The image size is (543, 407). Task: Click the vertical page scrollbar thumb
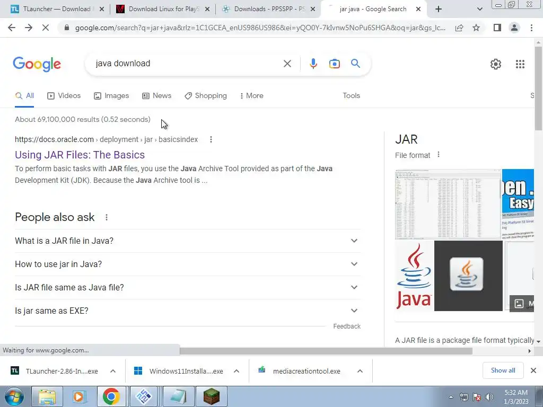coord(538,89)
